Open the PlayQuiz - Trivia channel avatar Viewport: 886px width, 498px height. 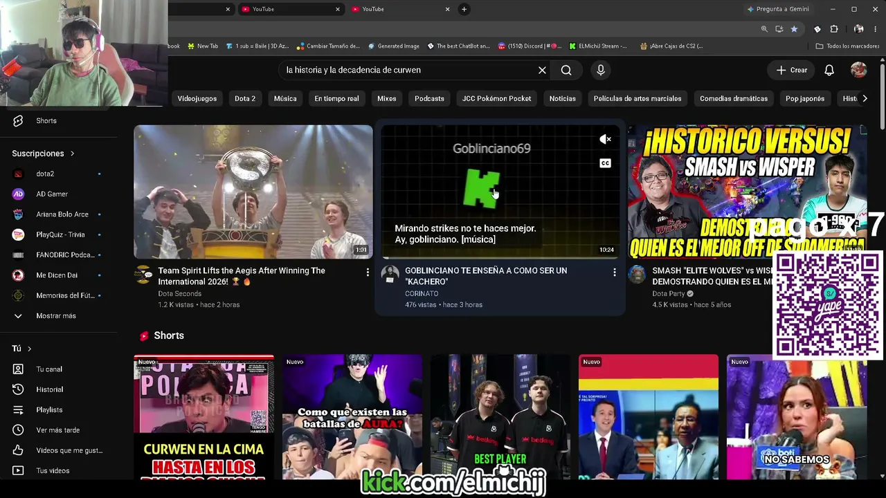pyautogui.click(x=18, y=234)
